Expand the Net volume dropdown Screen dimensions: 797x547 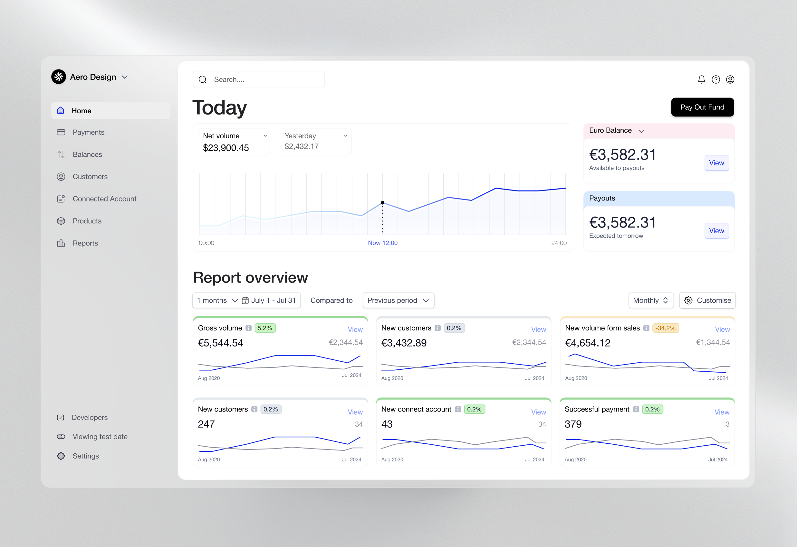click(x=265, y=136)
